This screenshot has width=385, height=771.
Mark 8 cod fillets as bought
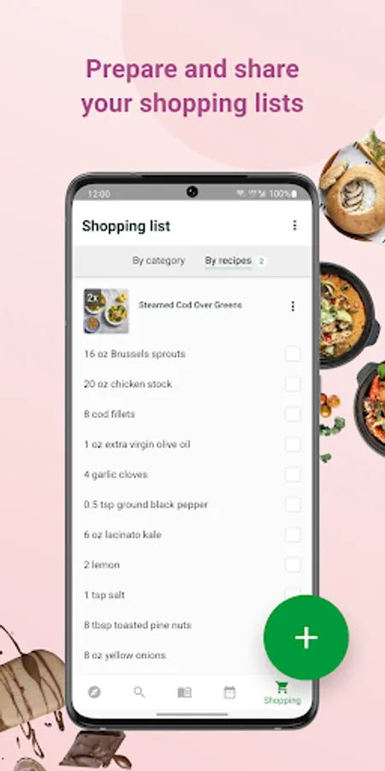293,414
